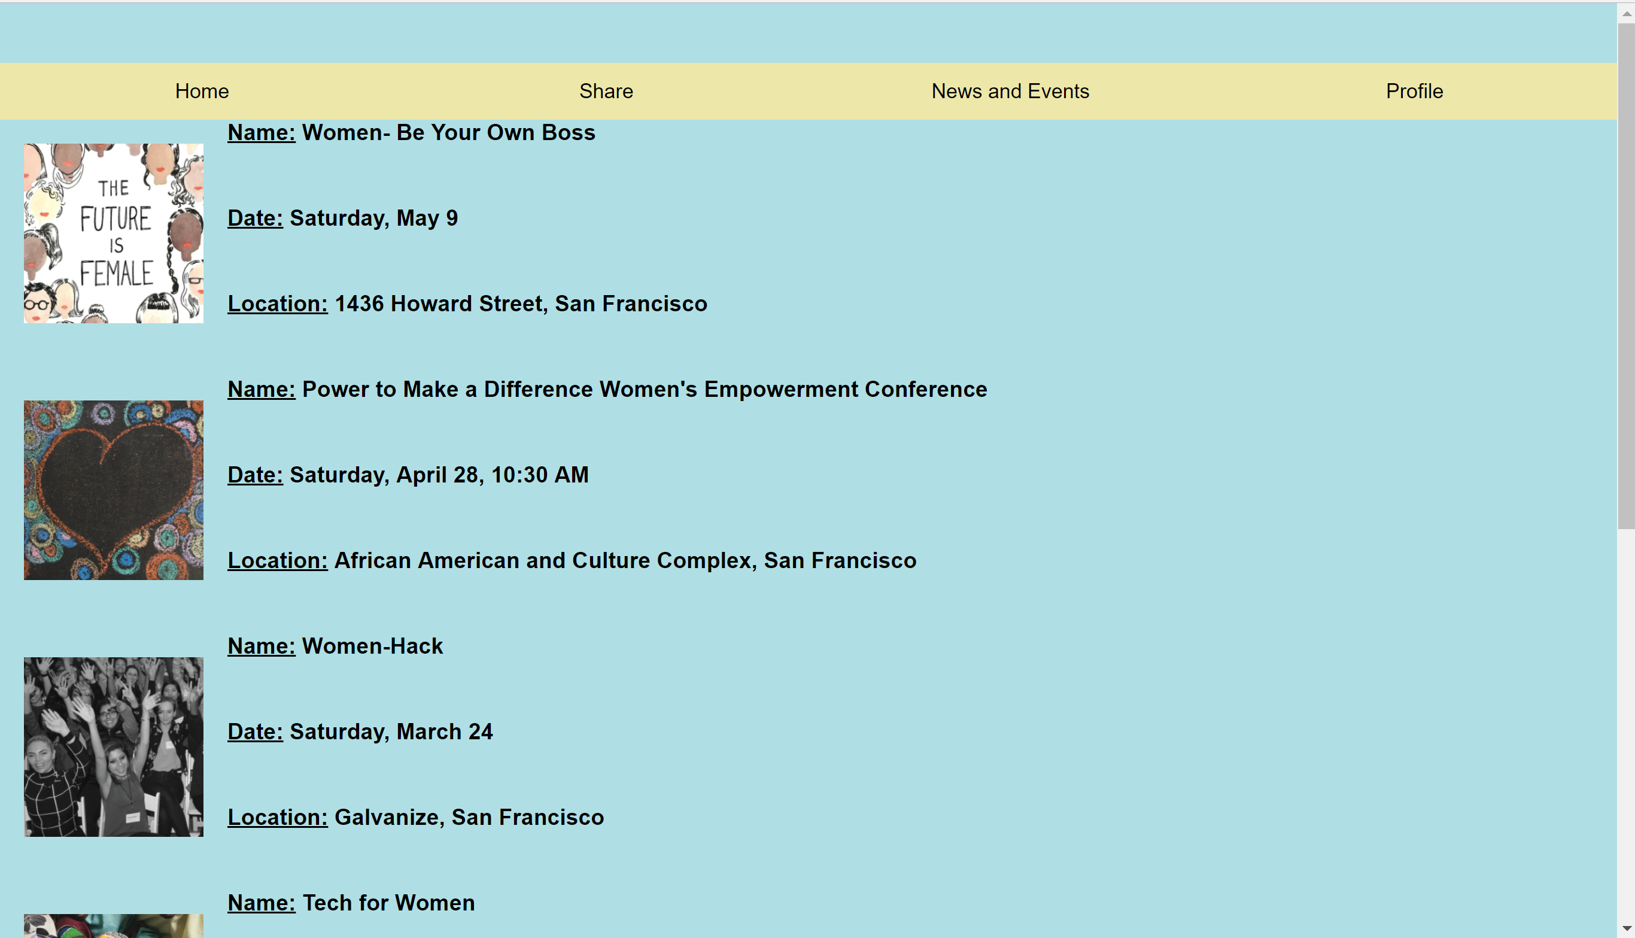Click 'Women- Be Your Own Boss' event name

coord(448,132)
